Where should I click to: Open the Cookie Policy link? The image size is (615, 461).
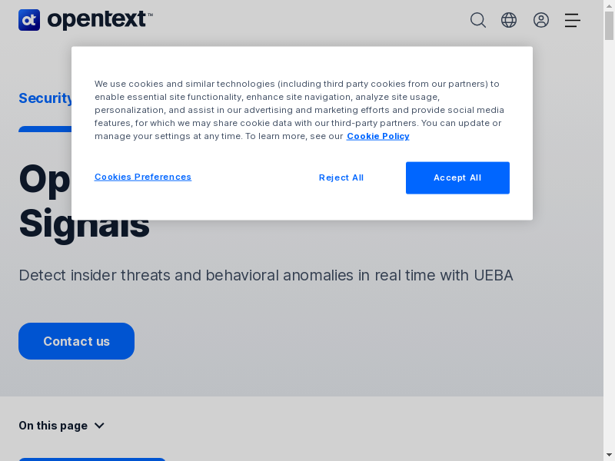[x=377, y=136]
